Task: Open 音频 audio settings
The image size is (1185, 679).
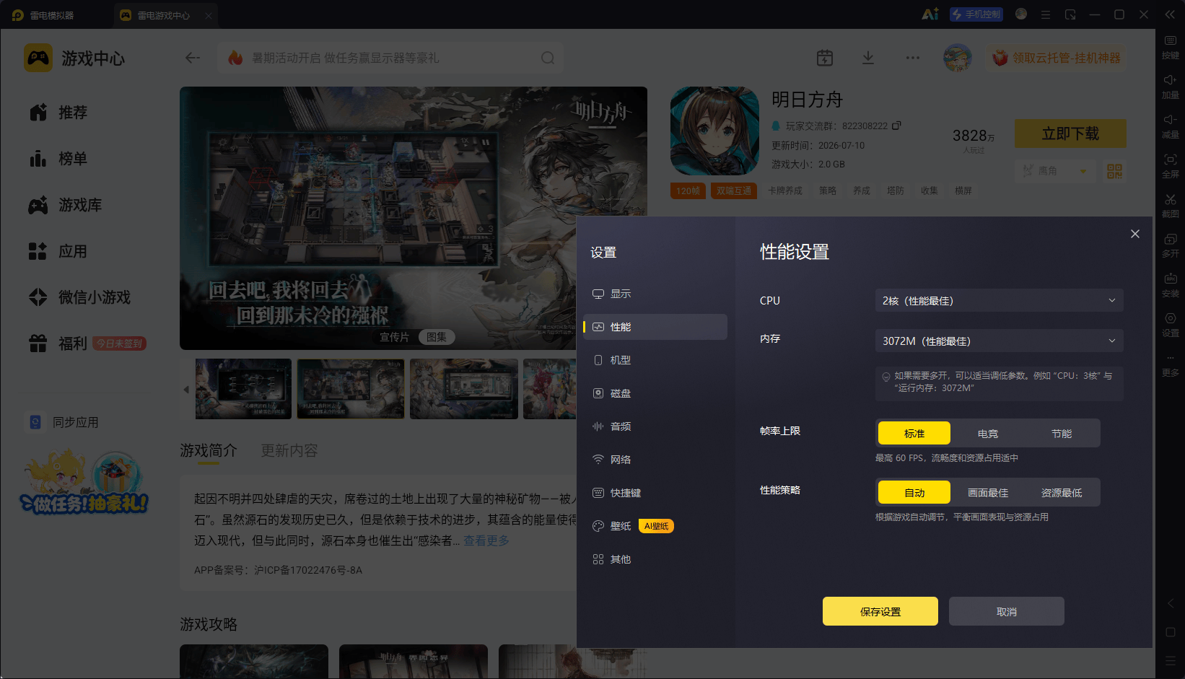Action: (655, 426)
